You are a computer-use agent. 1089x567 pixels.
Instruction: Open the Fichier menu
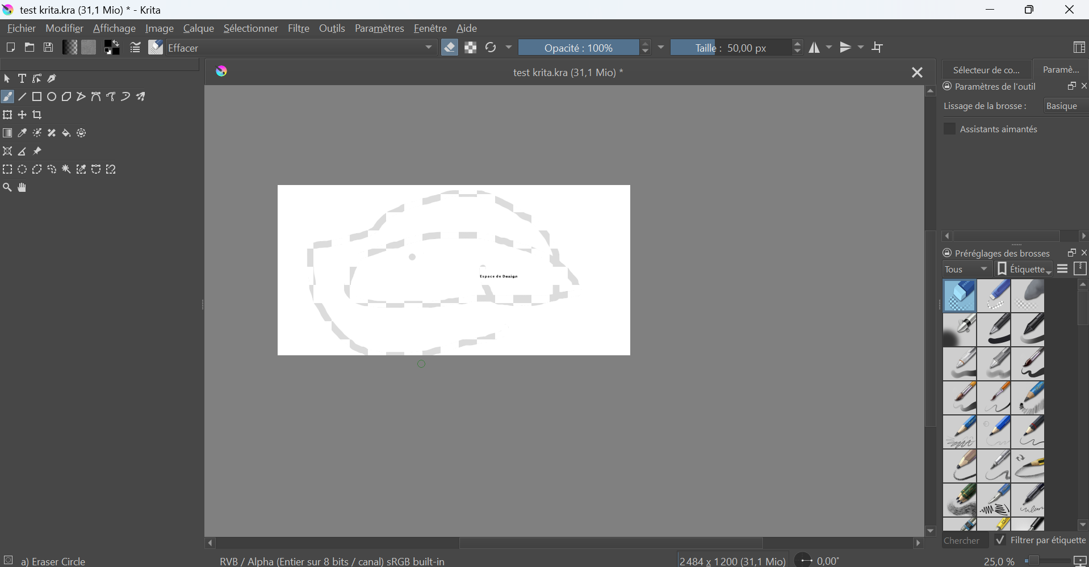[x=22, y=28]
